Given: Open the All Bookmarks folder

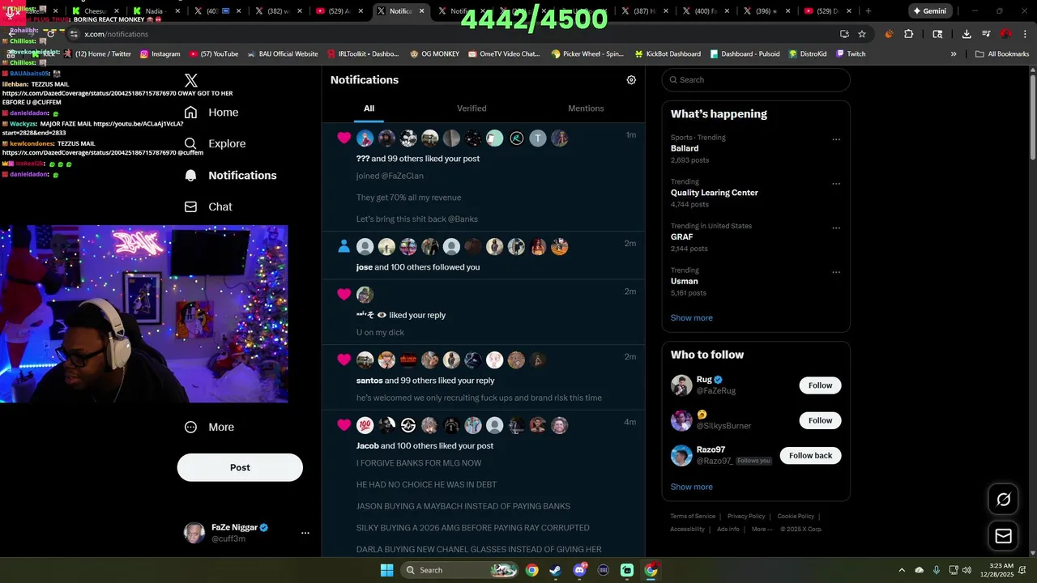Looking at the screenshot, I should [x=1002, y=53].
